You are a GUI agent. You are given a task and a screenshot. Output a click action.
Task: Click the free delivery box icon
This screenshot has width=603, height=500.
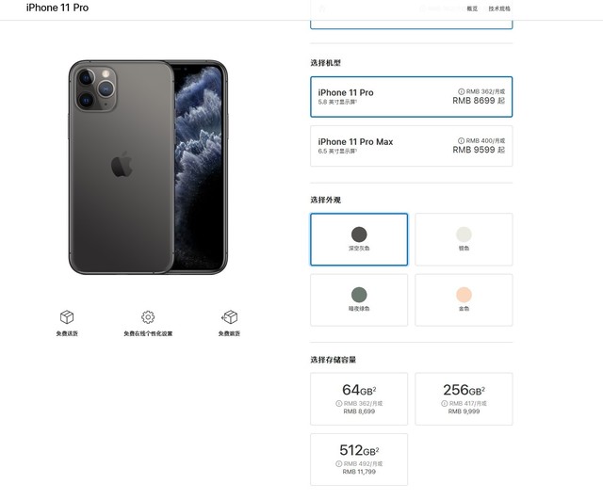[x=67, y=317]
